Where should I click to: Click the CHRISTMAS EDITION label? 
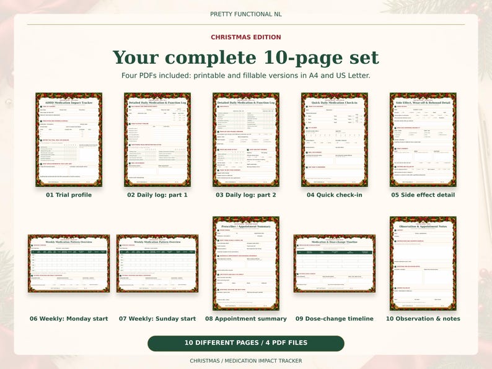246,37
